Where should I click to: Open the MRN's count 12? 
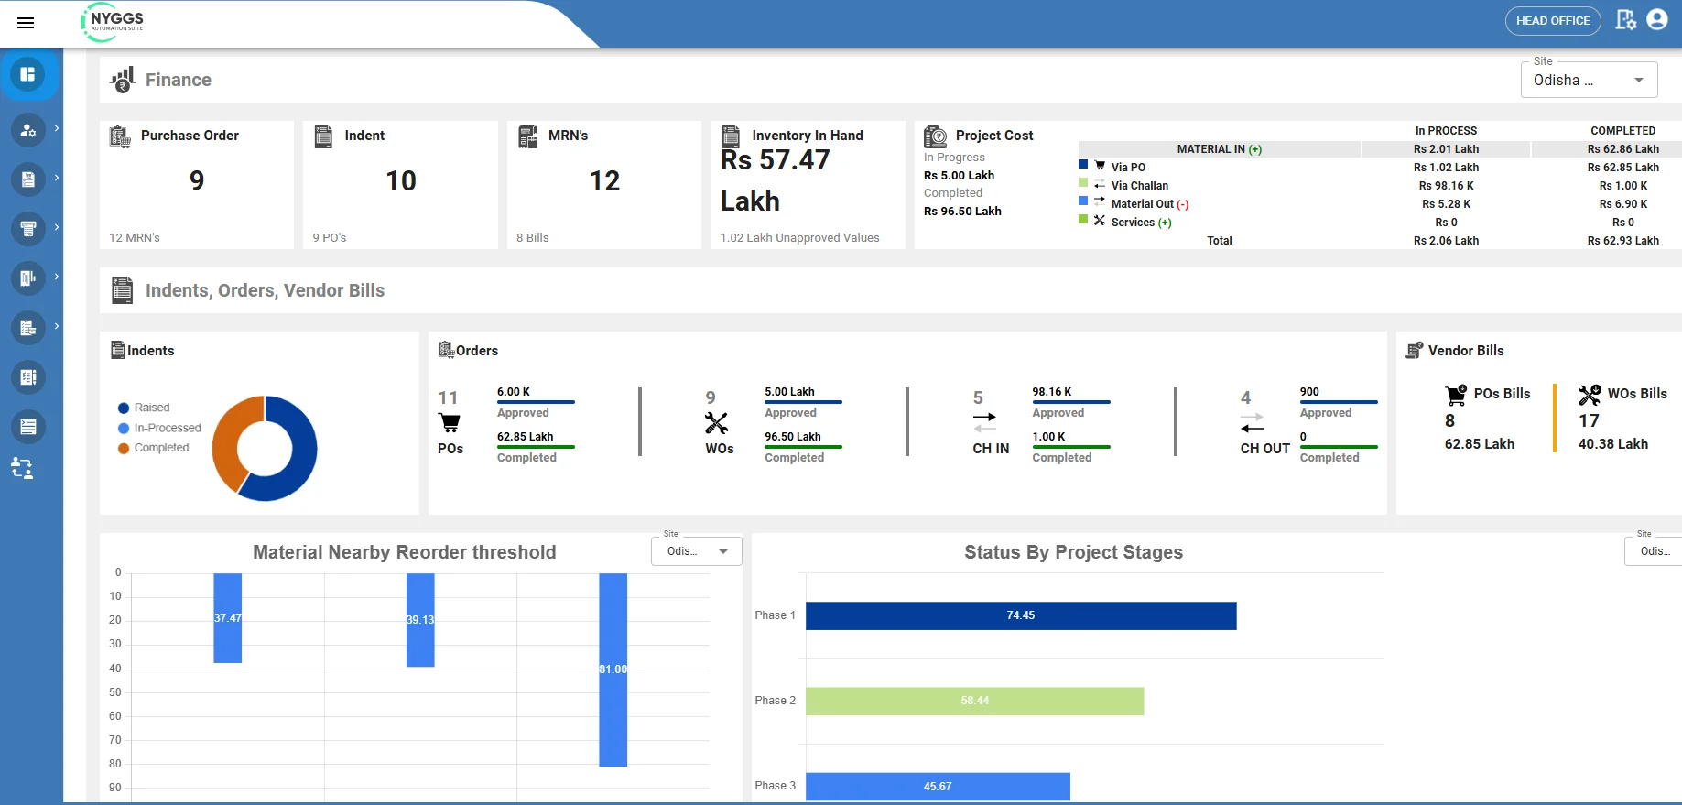click(604, 180)
